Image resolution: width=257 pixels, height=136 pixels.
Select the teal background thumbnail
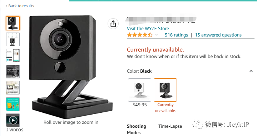tap(13, 104)
